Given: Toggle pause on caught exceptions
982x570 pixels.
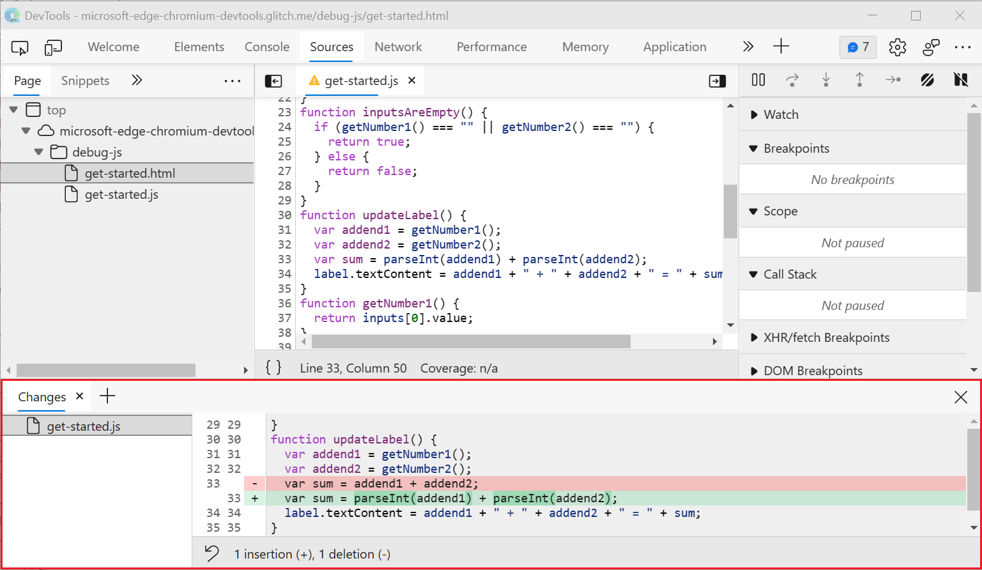Looking at the screenshot, I should coord(962,80).
